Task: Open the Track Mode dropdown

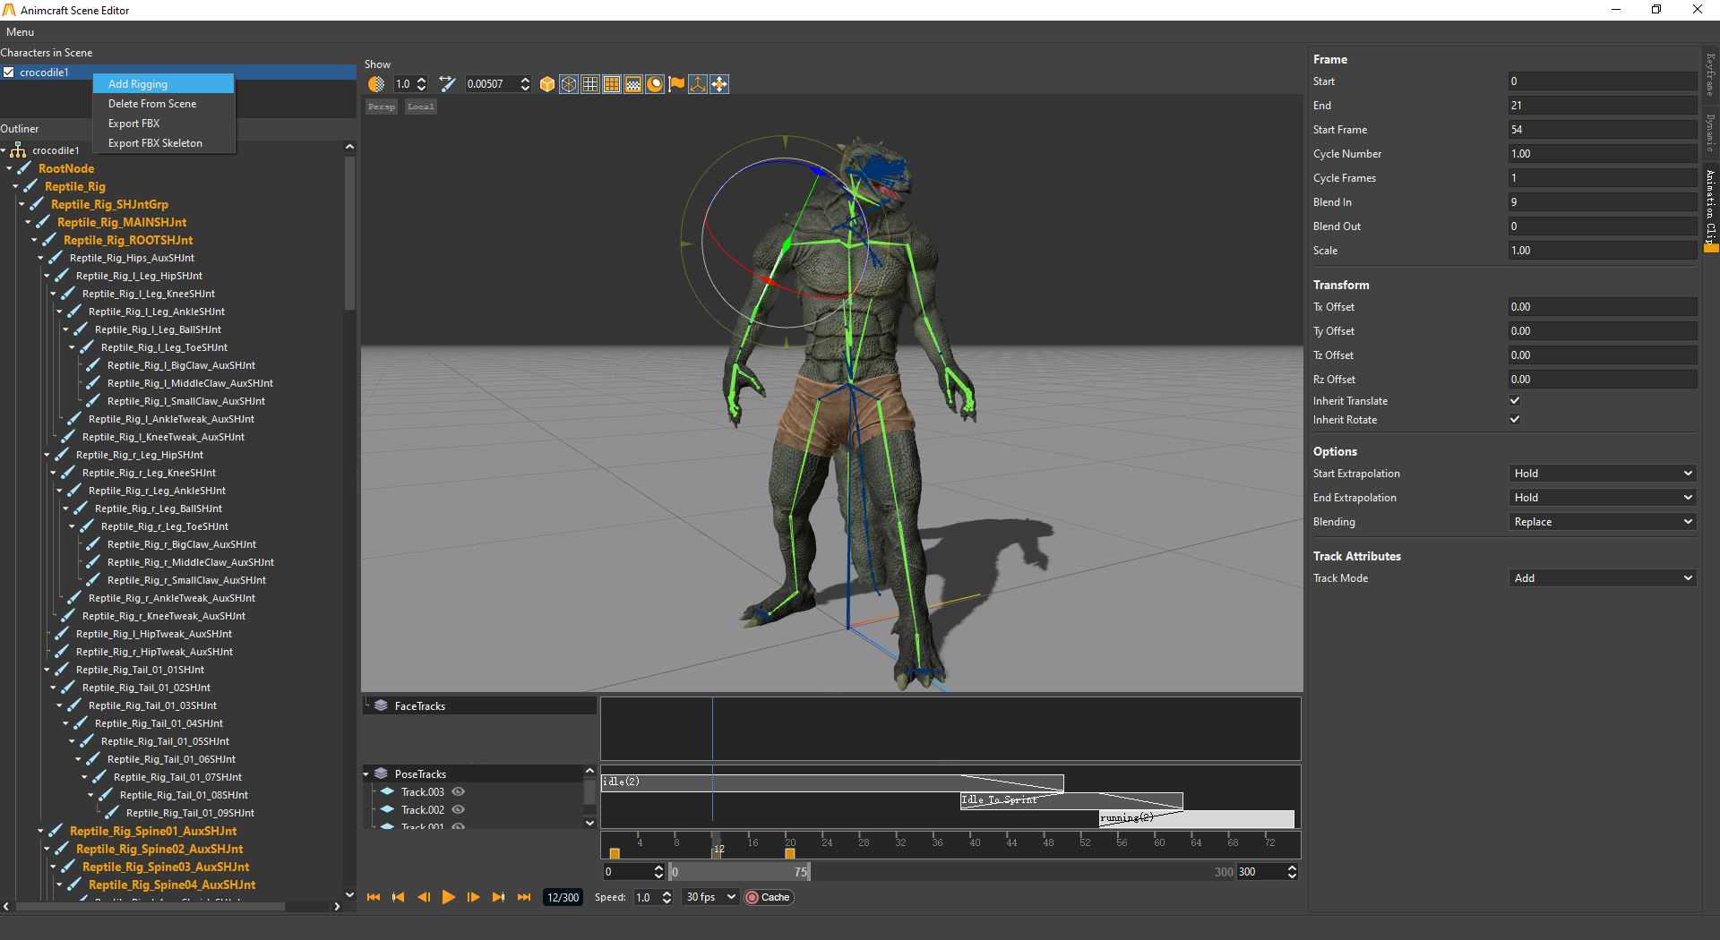Action: 1603,578
